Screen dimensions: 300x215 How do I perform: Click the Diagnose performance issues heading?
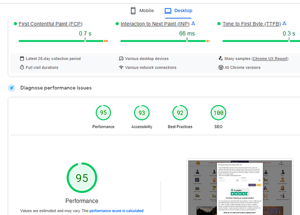(56, 88)
